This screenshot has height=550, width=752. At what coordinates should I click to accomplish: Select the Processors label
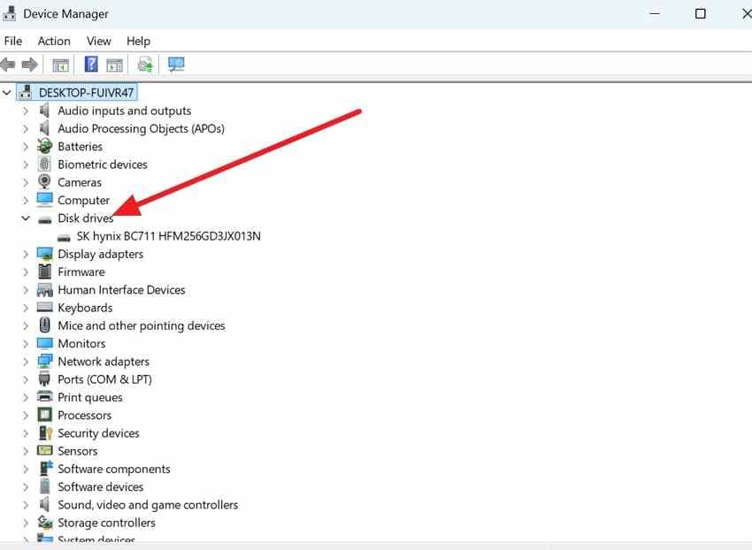pos(84,416)
